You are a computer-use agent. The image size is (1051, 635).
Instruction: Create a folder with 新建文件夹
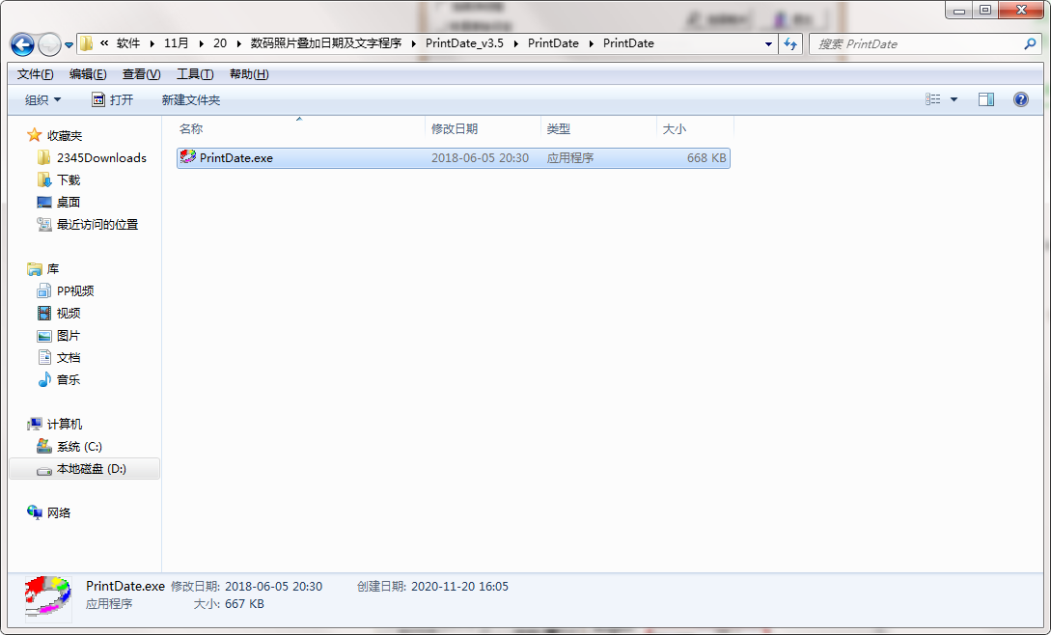[x=191, y=100]
